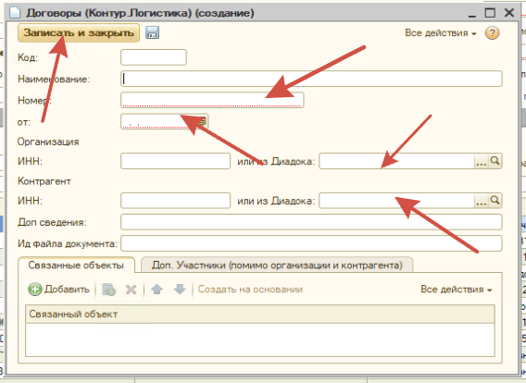The height and width of the screenshot is (383, 526).
Task: Click ellipsis select button for Контрагент Диадок
Action: click(482, 201)
